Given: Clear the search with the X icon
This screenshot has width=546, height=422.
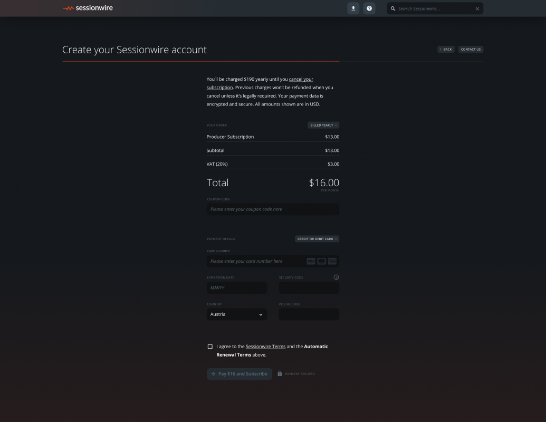Looking at the screenshot, I should pyautogui.click(x=477, y=8).
